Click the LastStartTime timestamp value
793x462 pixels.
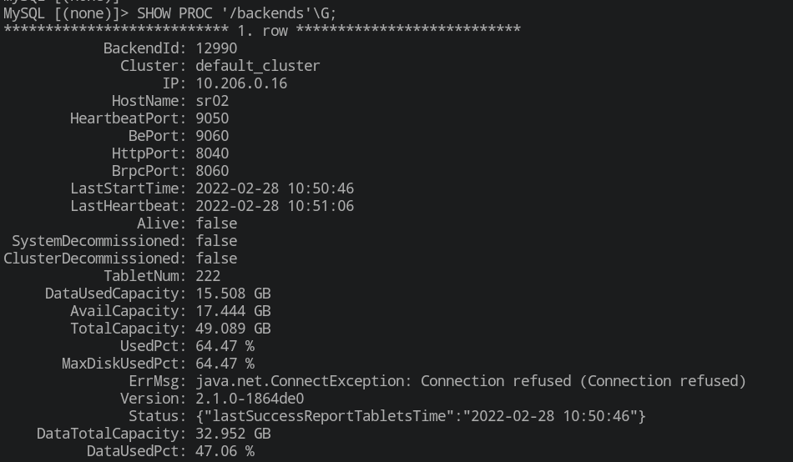(x=275, y=188)
